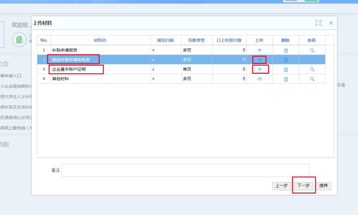Click the 页数类型 column header

tap(197, 41)
